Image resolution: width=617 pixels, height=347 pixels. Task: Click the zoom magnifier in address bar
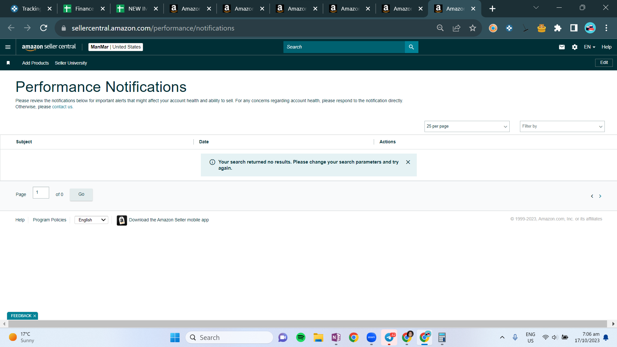tap(440, 28)
